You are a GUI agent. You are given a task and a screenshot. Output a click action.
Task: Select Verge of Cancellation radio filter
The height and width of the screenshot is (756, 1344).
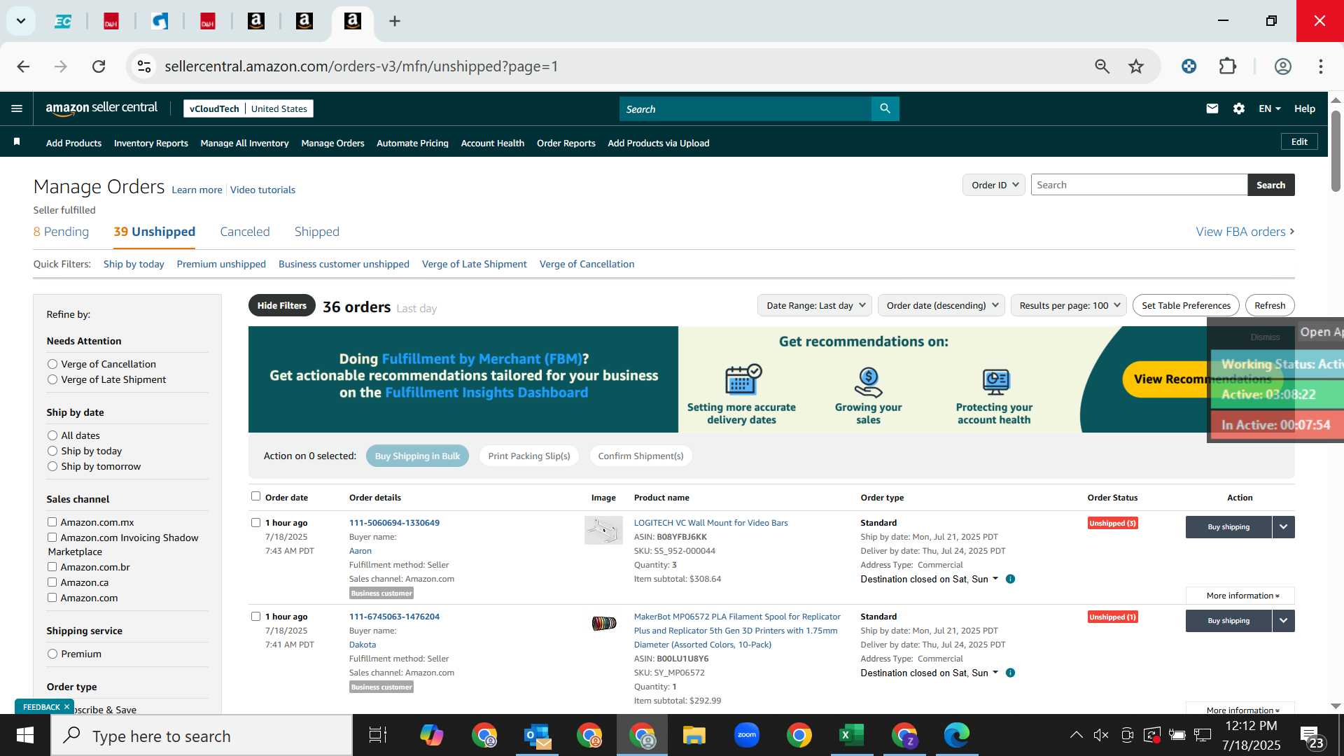pos(52,364)
